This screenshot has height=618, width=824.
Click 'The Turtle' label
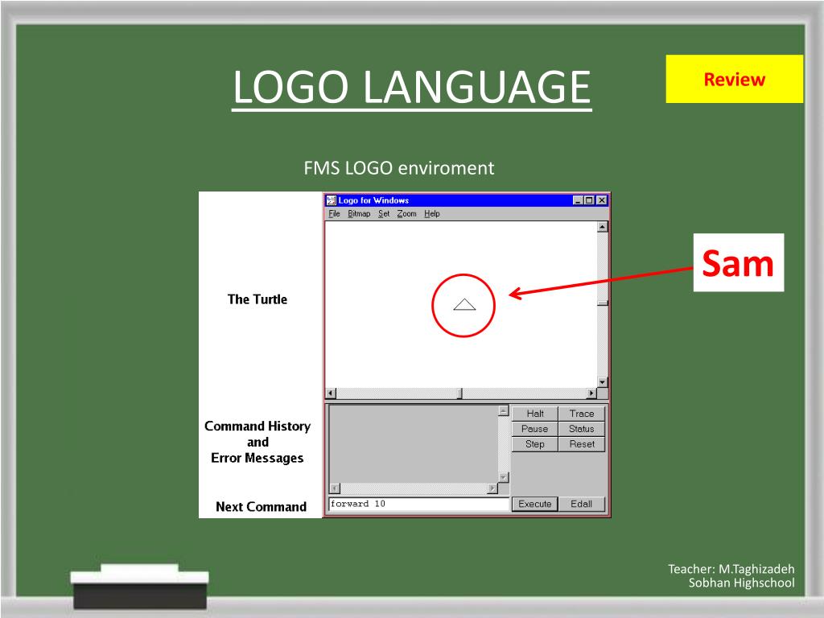pos(257,299)
